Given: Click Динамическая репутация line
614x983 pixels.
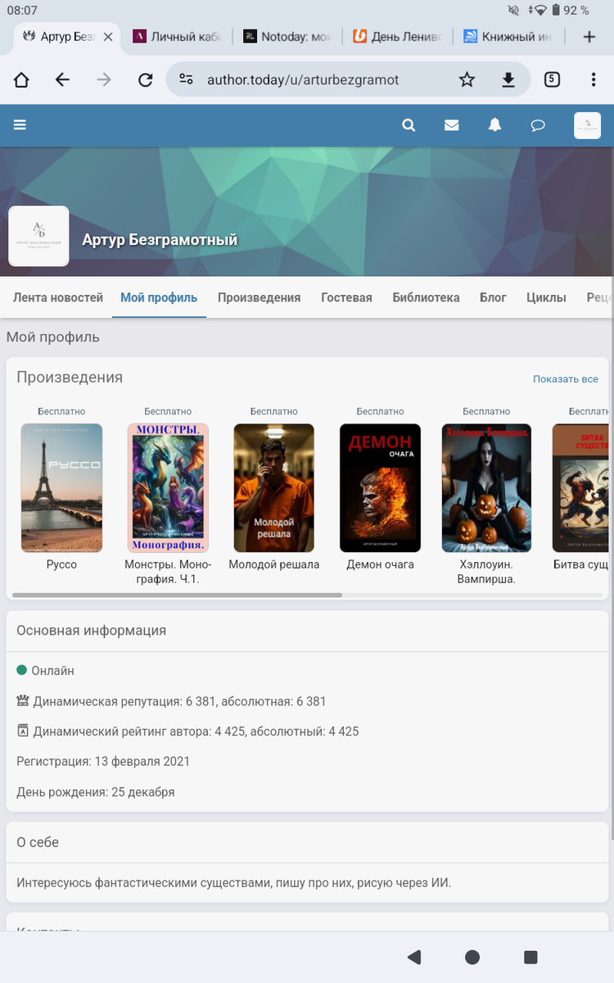Looking at the screenshot, I should pyautogui.click(x=172, y=701).
